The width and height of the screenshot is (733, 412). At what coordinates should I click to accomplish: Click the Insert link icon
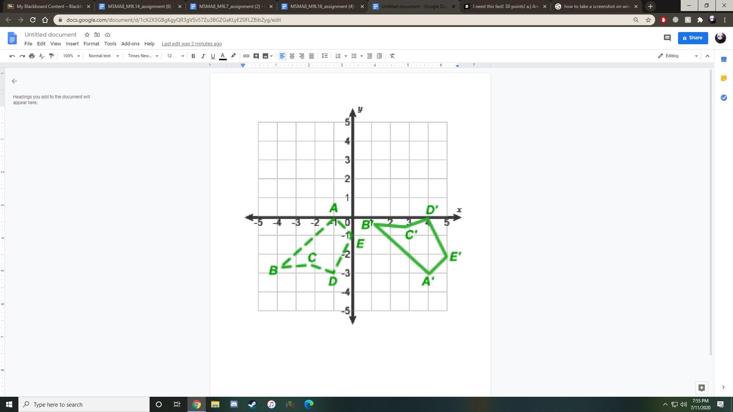pyautogui.click(x=246, y=56)
